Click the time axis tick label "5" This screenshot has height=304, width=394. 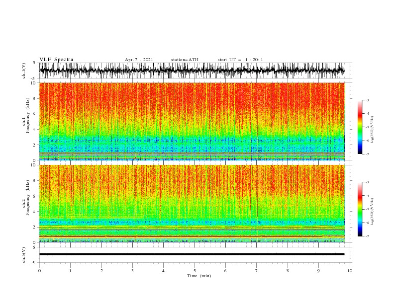(x=195, y=271)
